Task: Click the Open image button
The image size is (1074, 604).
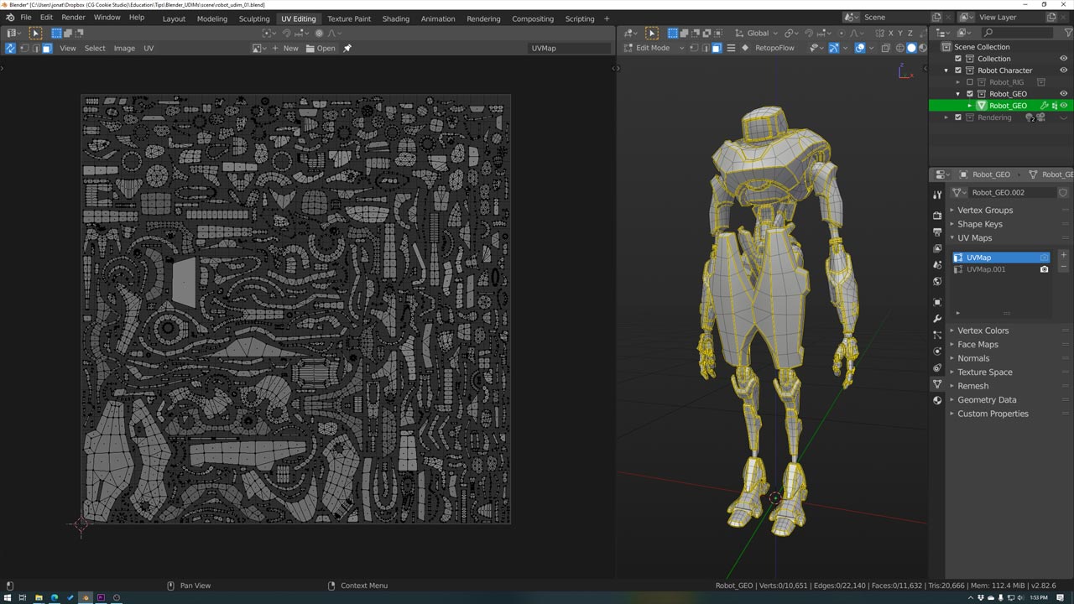Action: point(321,48)
